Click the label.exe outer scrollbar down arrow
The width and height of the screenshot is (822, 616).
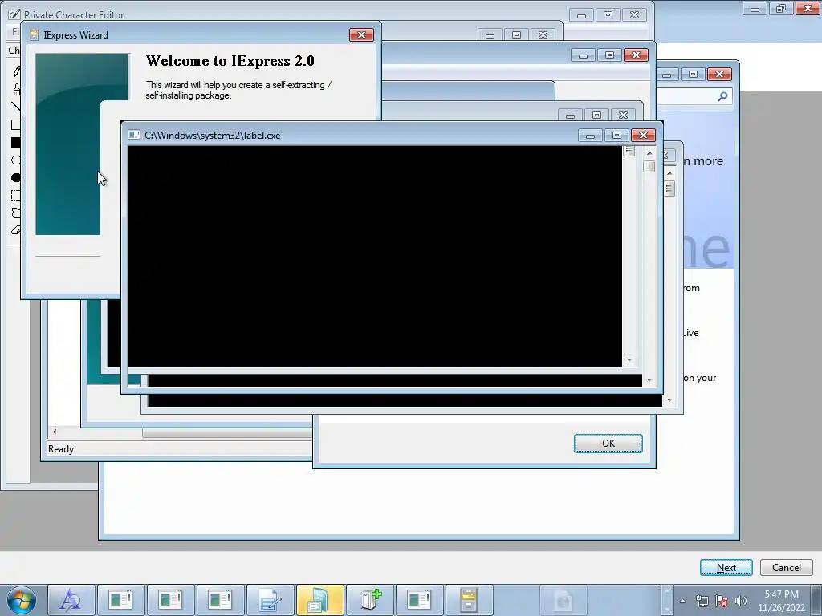coord(649,379)
